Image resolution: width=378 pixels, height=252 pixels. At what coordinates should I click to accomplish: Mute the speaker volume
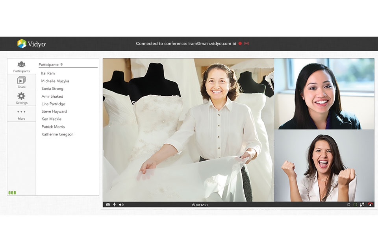click(x=121, y=204)
